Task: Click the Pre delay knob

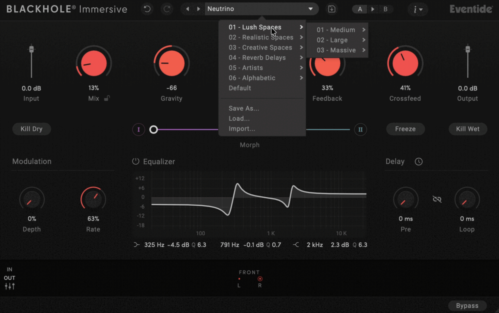Action: point(405,200)
